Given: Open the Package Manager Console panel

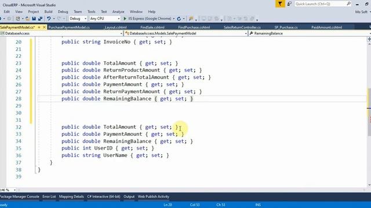Looking at the screenshot, I should coord(20,196).
